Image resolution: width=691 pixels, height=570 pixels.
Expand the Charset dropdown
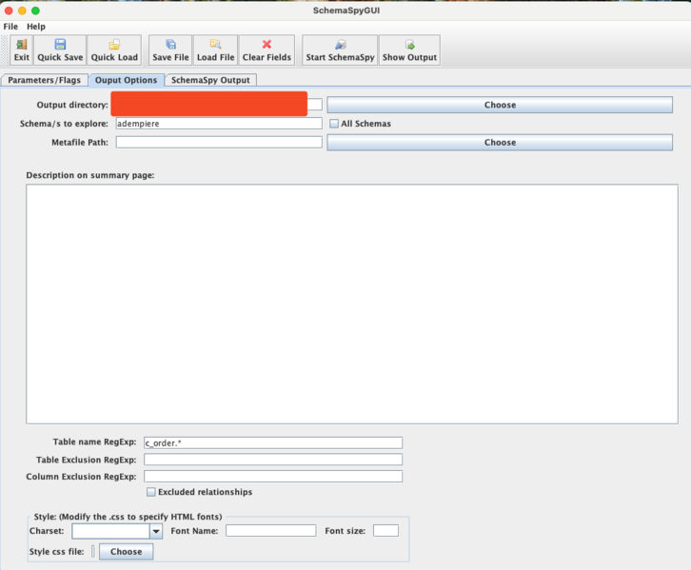(156, 531)
